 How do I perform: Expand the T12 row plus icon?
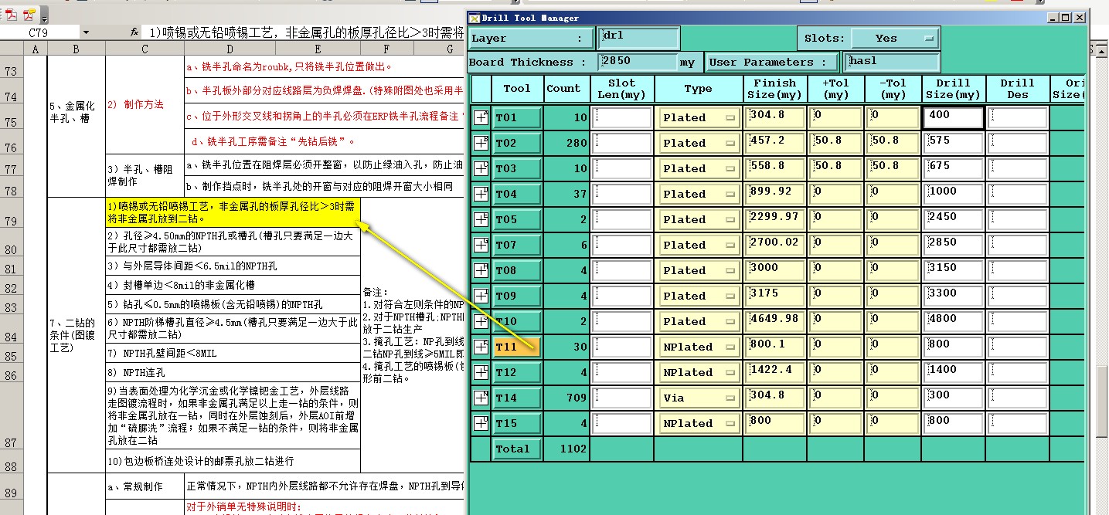[x=481, y=373]
